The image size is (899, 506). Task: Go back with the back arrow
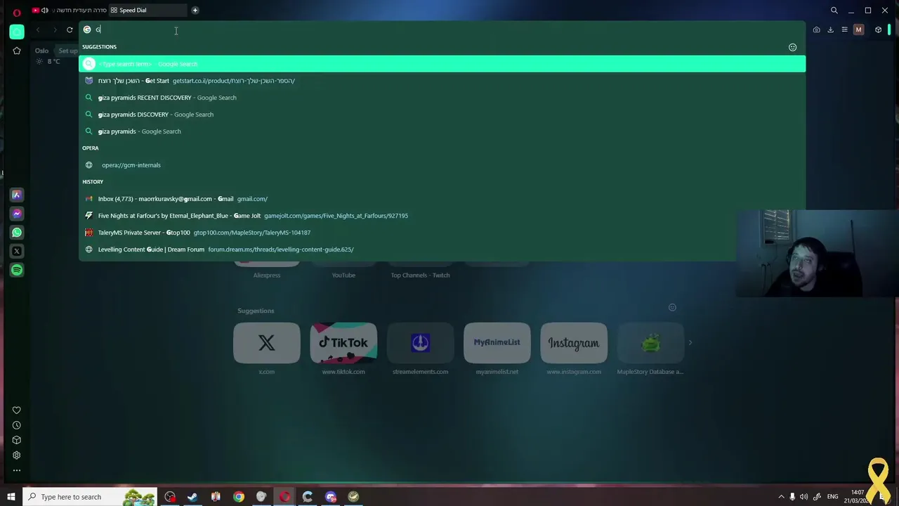(38, 30)
